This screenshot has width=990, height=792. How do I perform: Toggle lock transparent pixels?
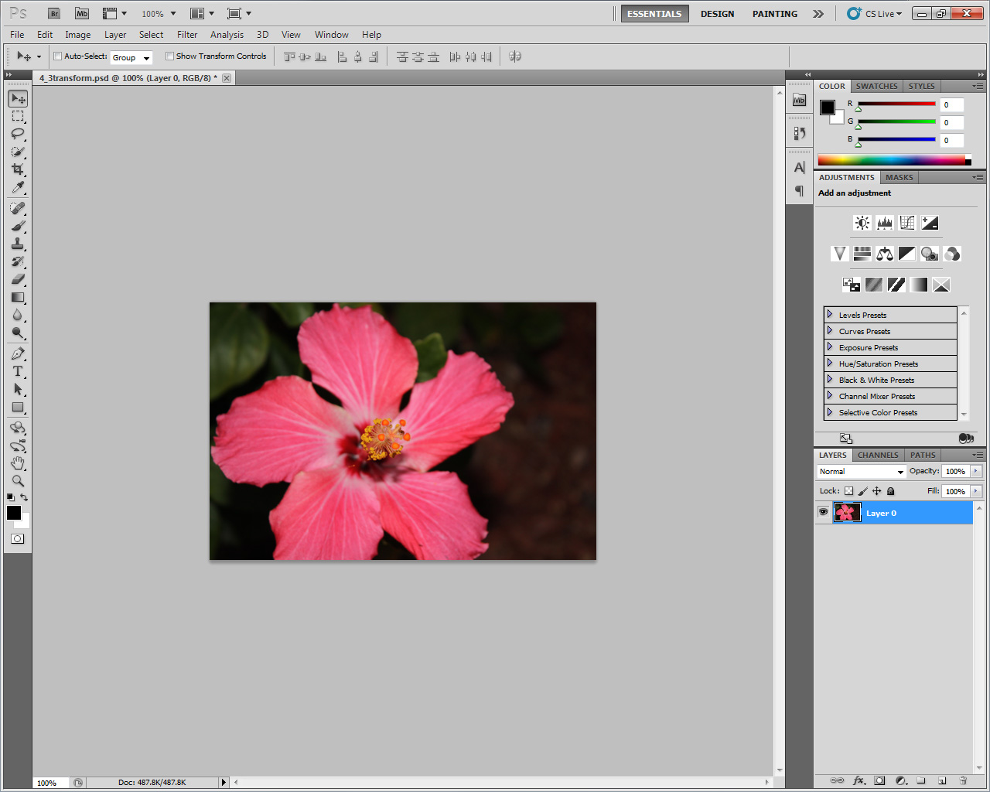(x=848, y=491)
